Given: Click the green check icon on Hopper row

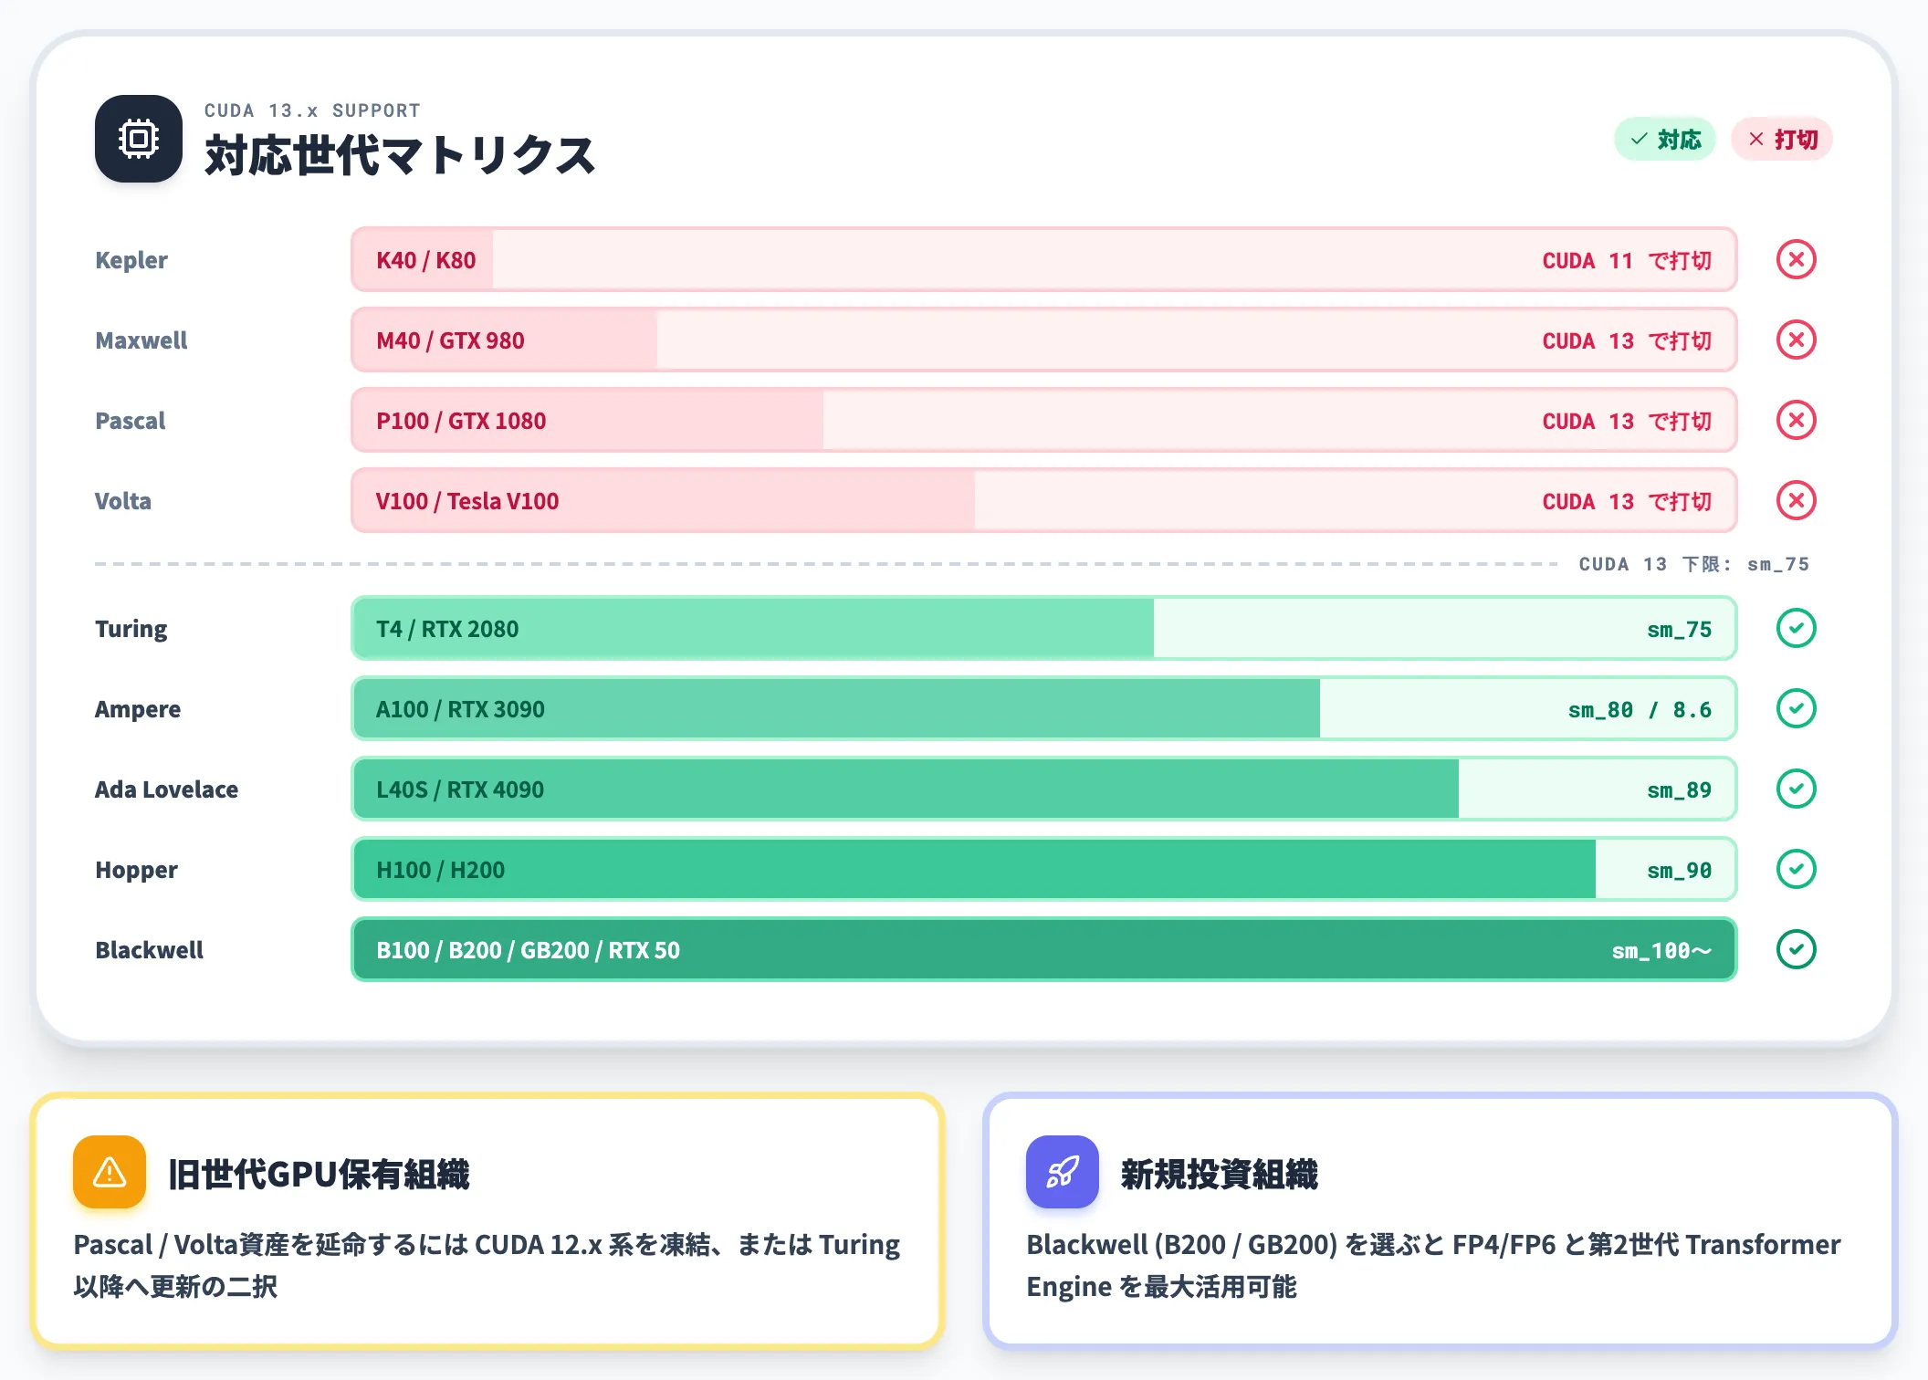Looking at the screenshot, I should click(x=1796, y=870).
